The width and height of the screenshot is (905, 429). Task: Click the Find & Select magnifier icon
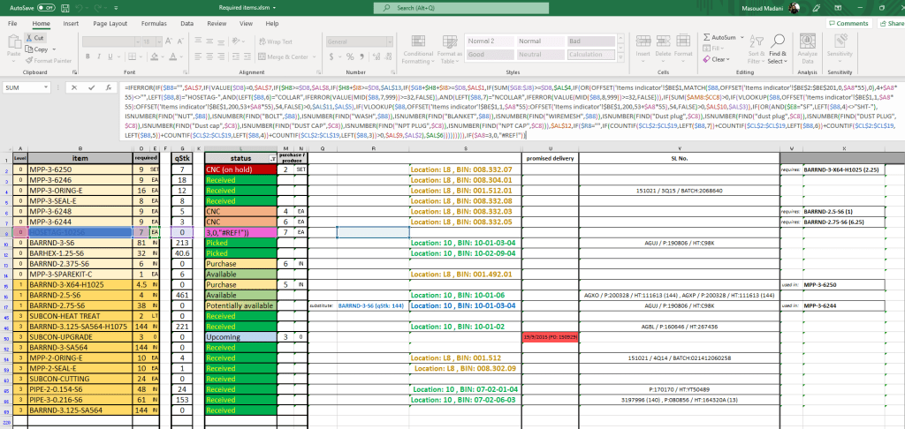[x=777, y=41]
